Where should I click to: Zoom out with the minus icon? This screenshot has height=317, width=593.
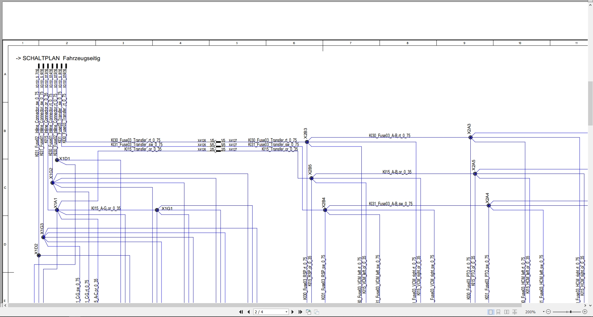(549, 312)
